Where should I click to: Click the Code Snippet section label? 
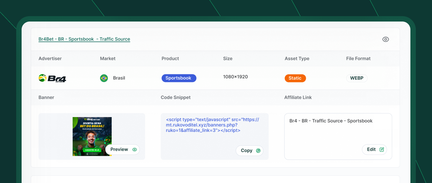tap(176, 98)
